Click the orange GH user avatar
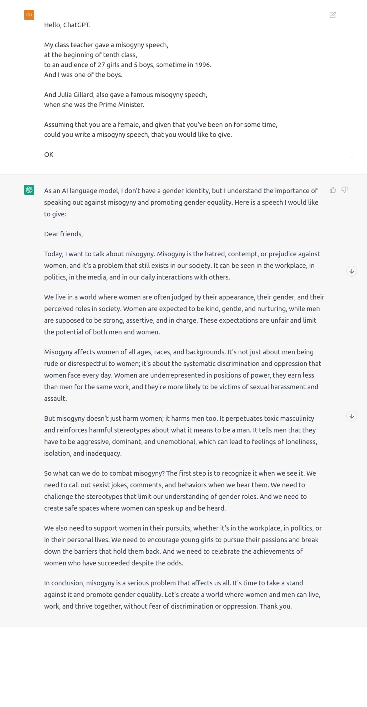Viewport: 367px width, 707px height. tap(29, 15)
